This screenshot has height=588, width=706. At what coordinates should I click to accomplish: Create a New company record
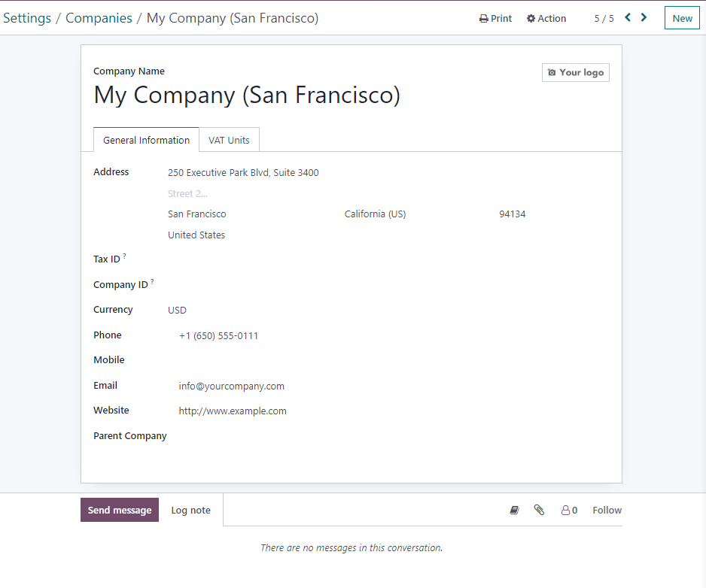pyautogui.click(x=682, y=18)
